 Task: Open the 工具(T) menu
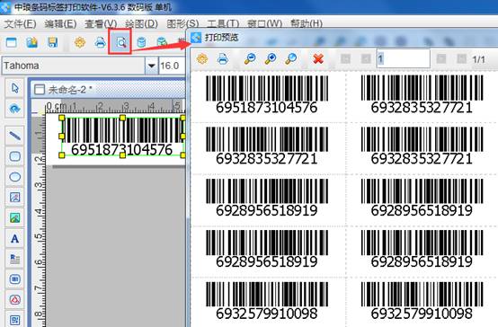pyautogui.click(x=223, y=24)
